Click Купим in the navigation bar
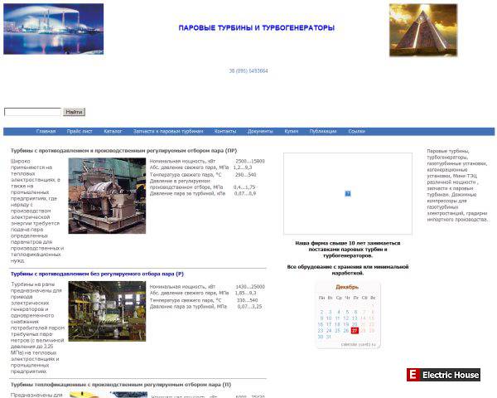 click(292, 131)
